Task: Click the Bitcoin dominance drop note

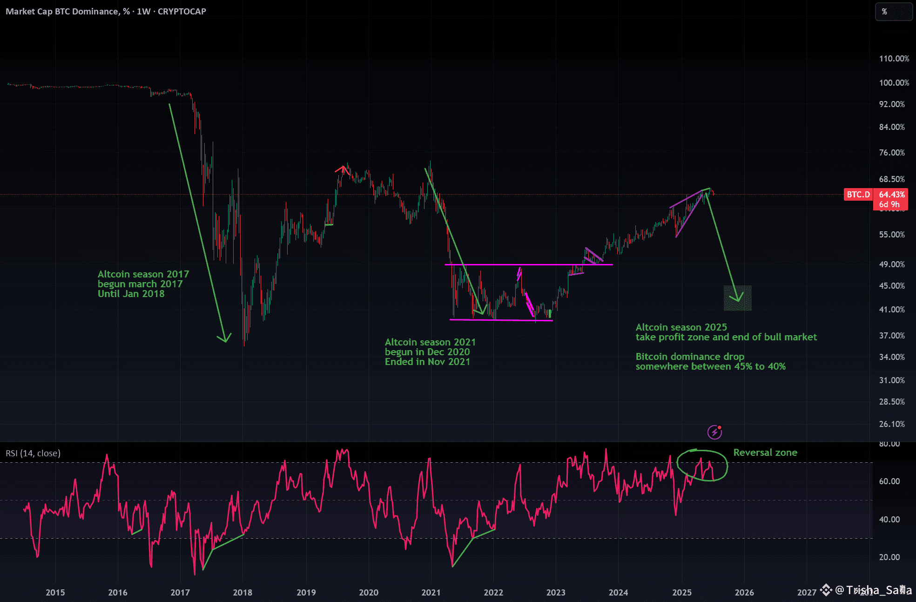Action: coord(710,361)
